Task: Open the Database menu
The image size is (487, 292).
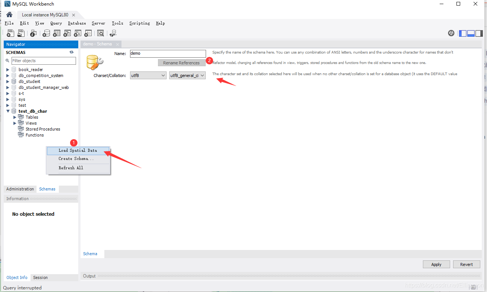Action: pyautogui.click(x=77, y=23)
